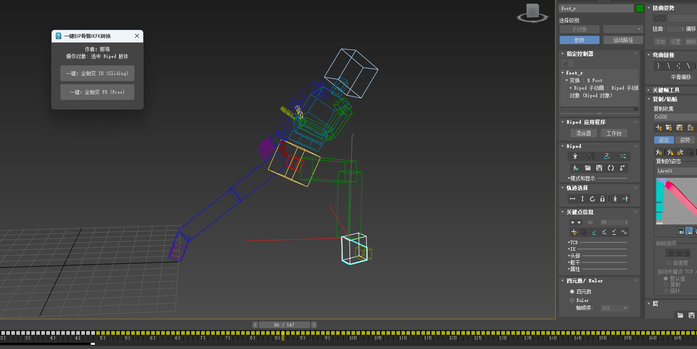Select Body Horizontal track icon
The height and width of the screenshot is (349, 697).
click(x=573, y=199)
